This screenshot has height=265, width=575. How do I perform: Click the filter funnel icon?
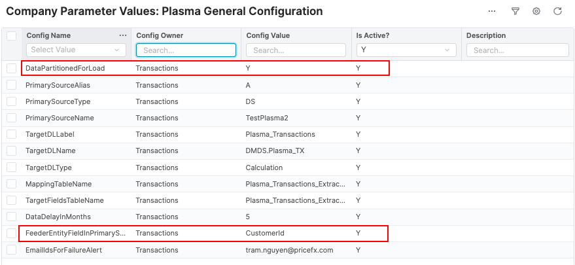pos(515,11)
